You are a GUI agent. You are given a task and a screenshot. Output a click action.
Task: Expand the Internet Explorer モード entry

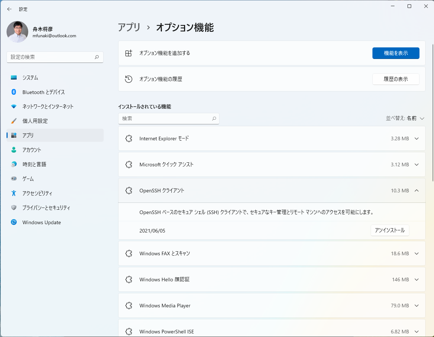pyautogui.click(x=417, y=138)
